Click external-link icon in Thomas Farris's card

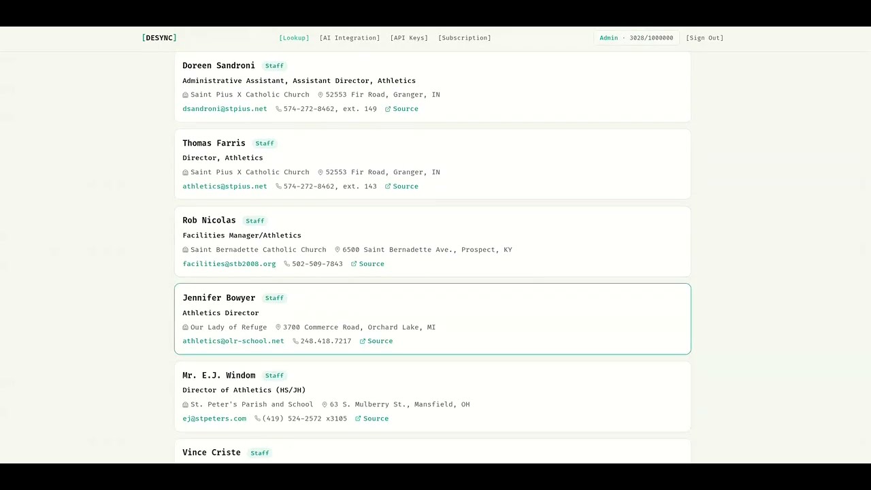(x=388, y=186)
